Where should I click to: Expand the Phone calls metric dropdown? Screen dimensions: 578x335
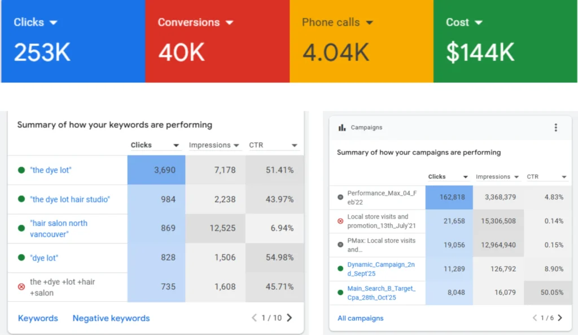point(369,23)
